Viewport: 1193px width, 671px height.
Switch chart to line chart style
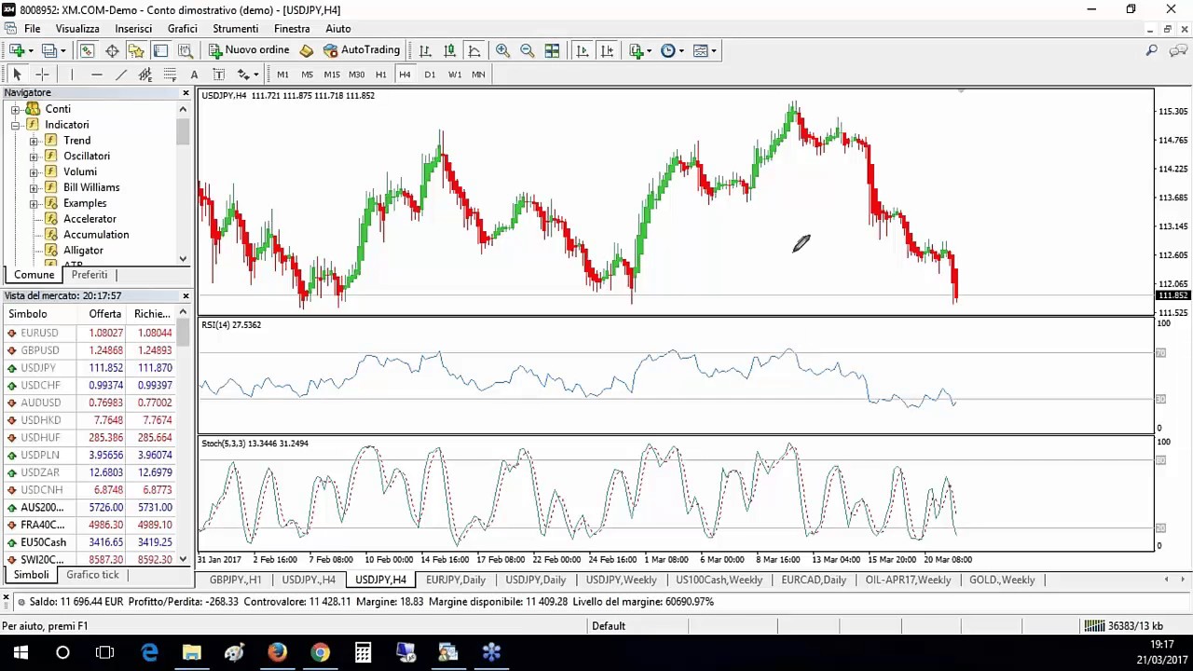[473, 50]
